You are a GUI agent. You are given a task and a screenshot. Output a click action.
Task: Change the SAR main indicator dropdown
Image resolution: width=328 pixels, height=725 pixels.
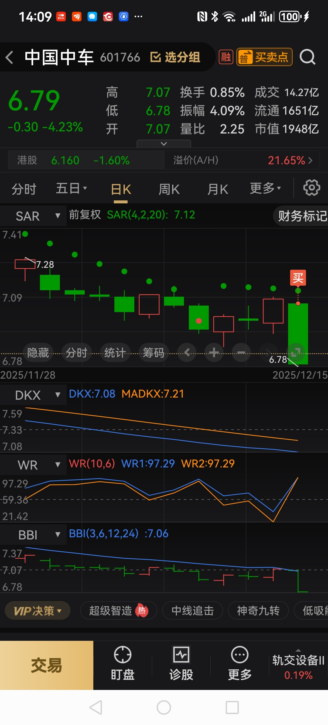point(33,216)
